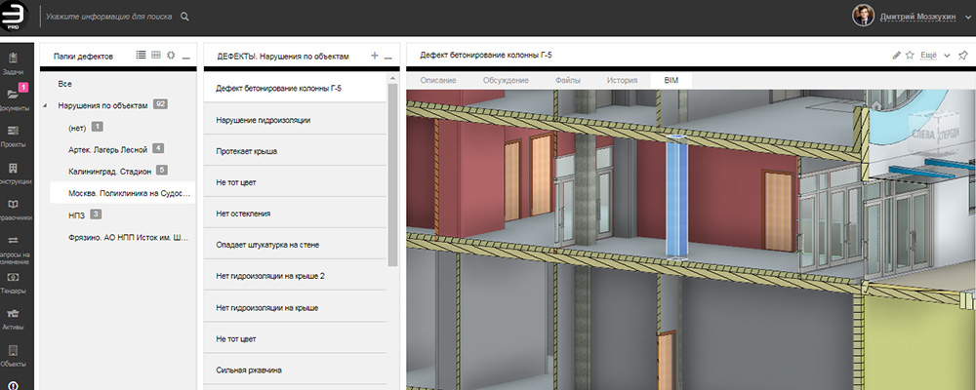Click the pencil edit icon for the defect
Viewport: 976px width, 390px height.
(897, 56)
